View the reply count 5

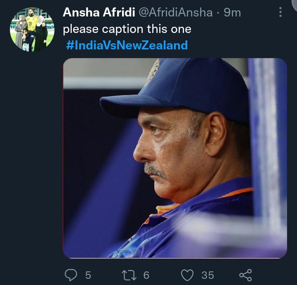[x=88, y=275]
